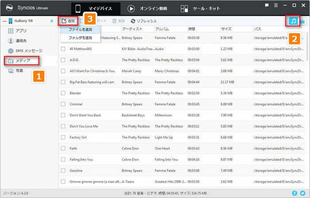Check the box for Gimme gimme gimme
The image size is (310, 198).
(63, 182)
